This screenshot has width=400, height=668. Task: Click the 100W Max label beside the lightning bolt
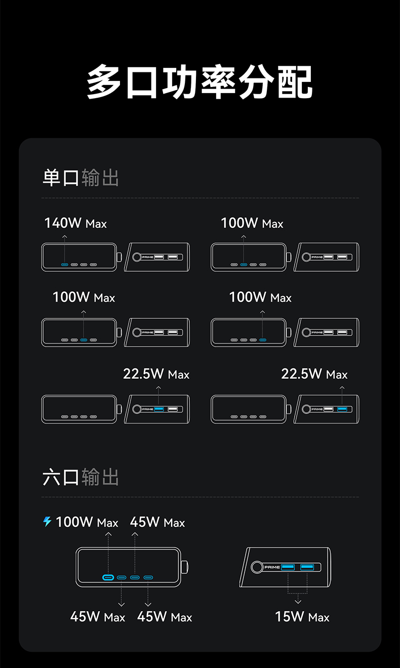point(87,522)
